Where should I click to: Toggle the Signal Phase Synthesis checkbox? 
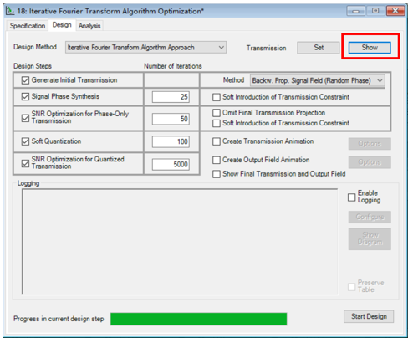pyautogui.click(x=25, y=96)
